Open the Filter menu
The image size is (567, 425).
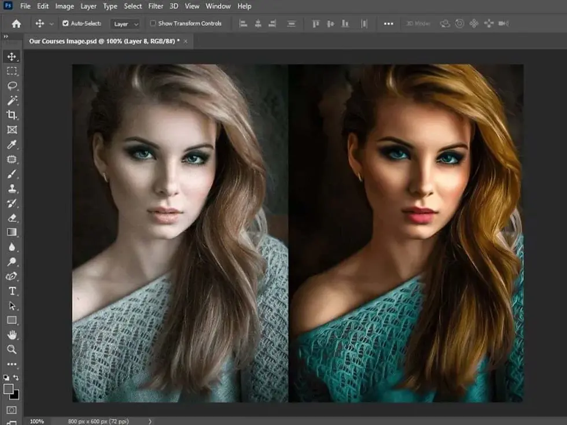[155, 6]
